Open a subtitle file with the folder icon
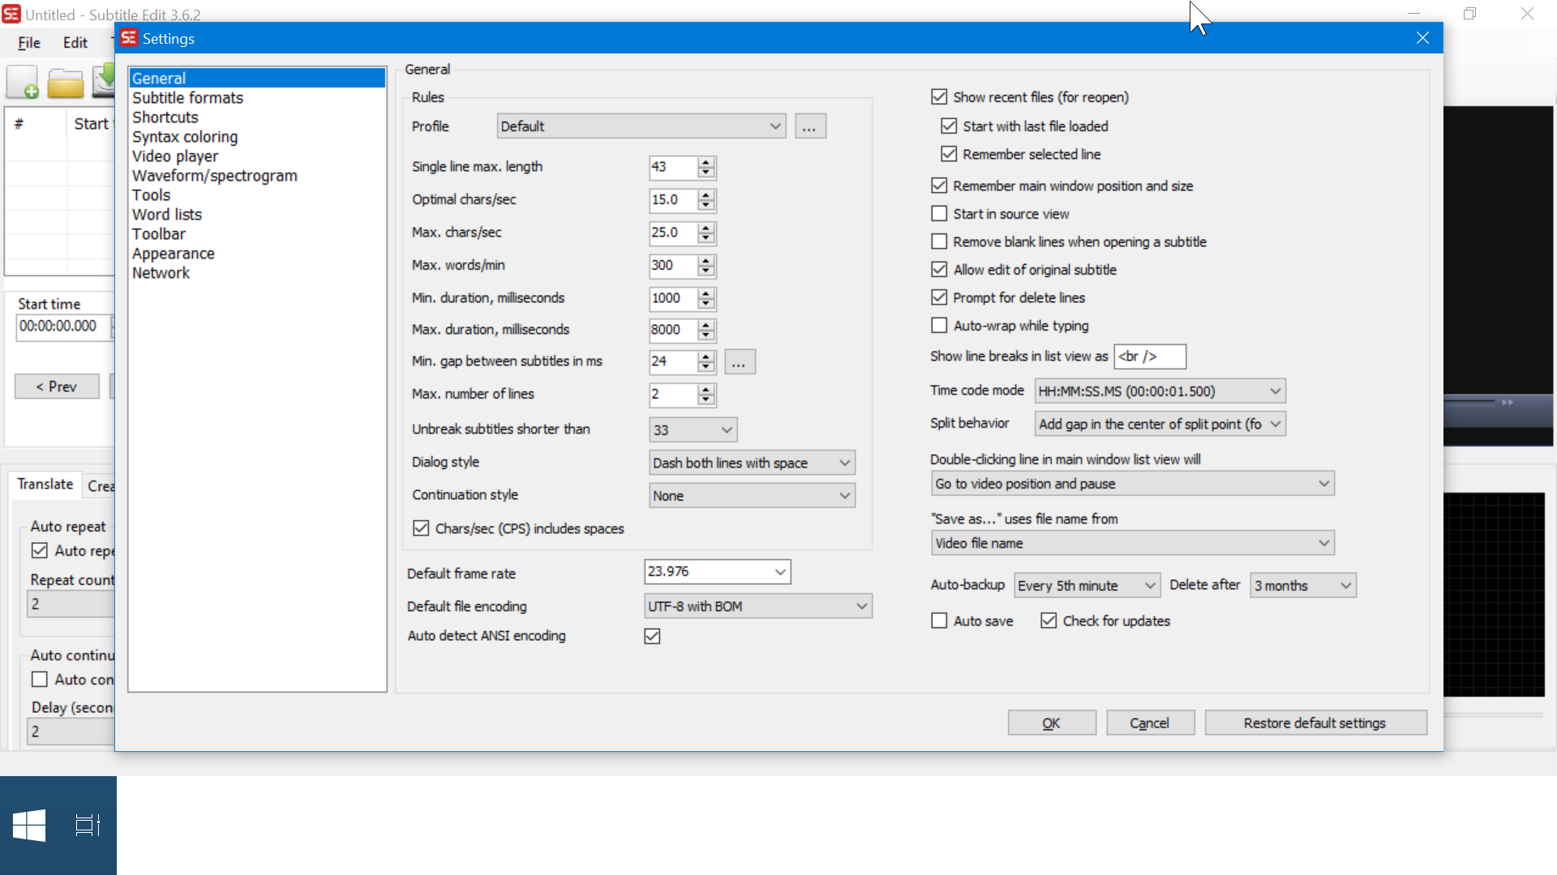The width and height of the screenshot is (1557, 875). (65, 82)
